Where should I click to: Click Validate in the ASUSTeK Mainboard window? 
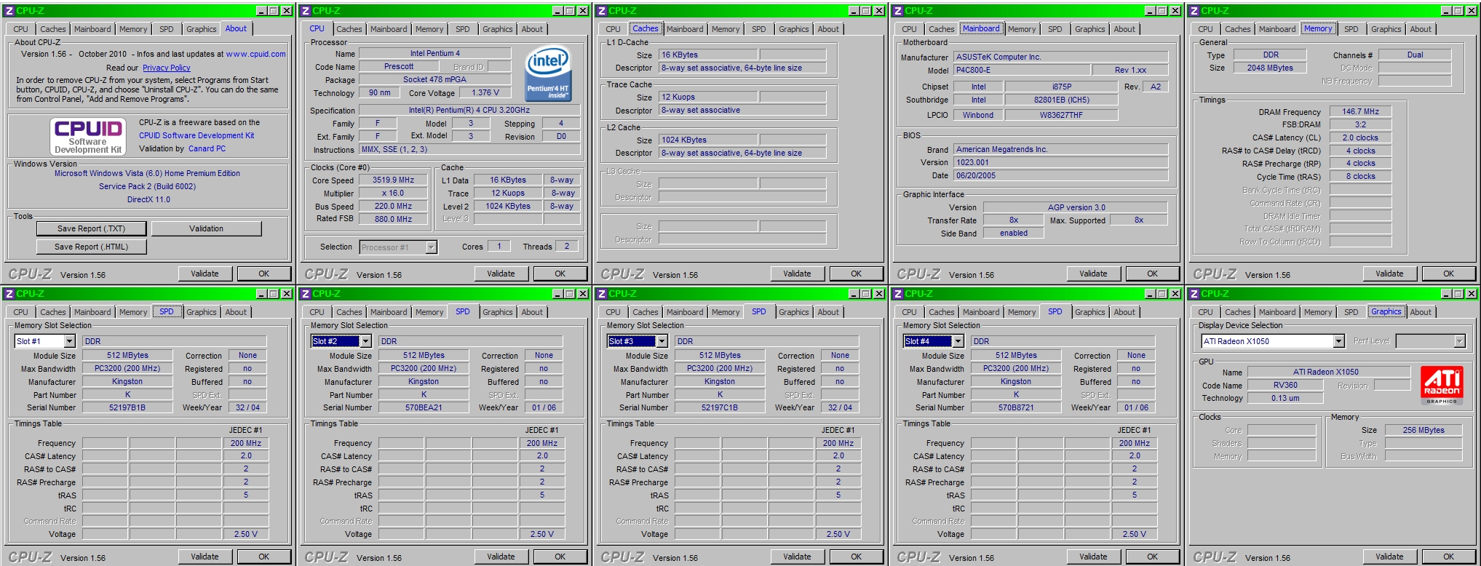(x=1093, y=274)
